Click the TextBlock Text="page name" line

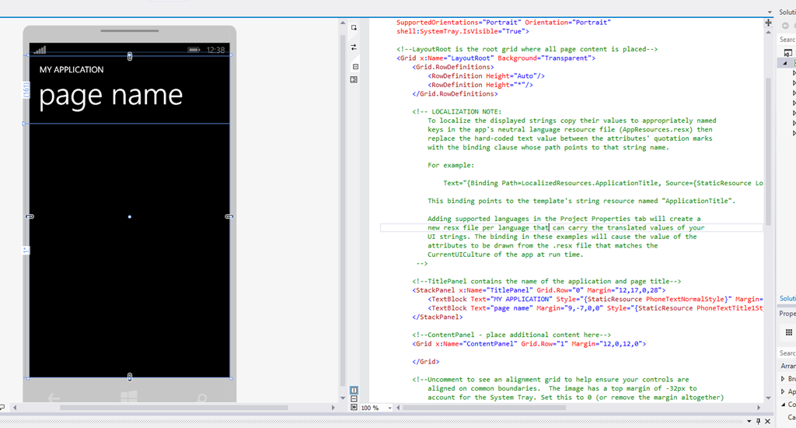point(595,308)
